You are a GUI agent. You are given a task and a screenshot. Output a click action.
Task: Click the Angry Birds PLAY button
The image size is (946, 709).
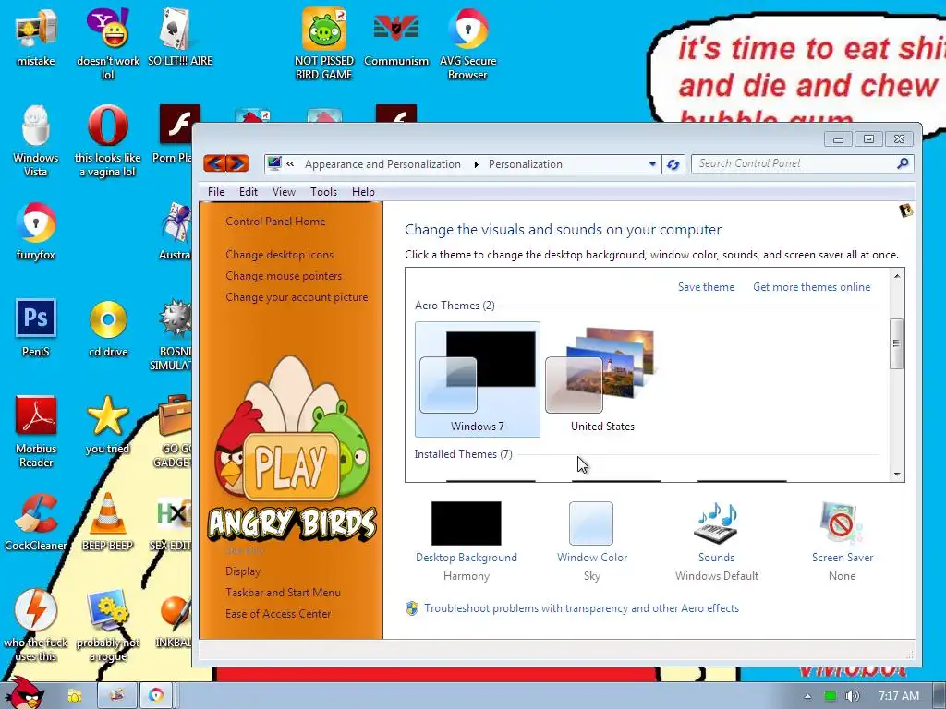(x=292, y=466)
